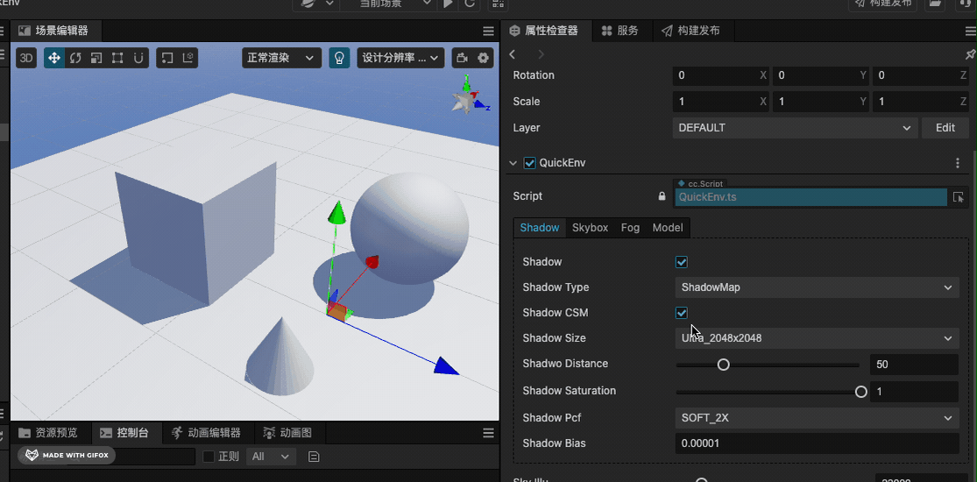Locate the script asset via the icon beside QuickEnv.ts
The height and width of the screenshot is (482, 977).
pos(959,197)
